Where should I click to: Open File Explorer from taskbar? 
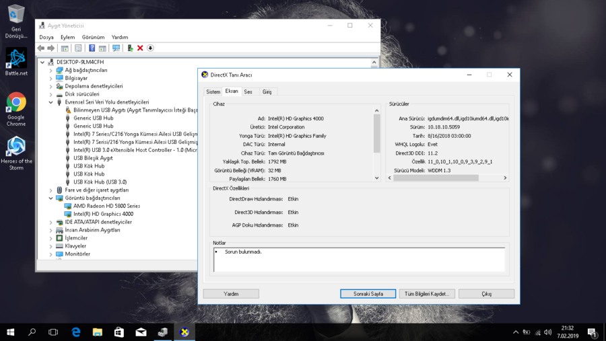98,332
